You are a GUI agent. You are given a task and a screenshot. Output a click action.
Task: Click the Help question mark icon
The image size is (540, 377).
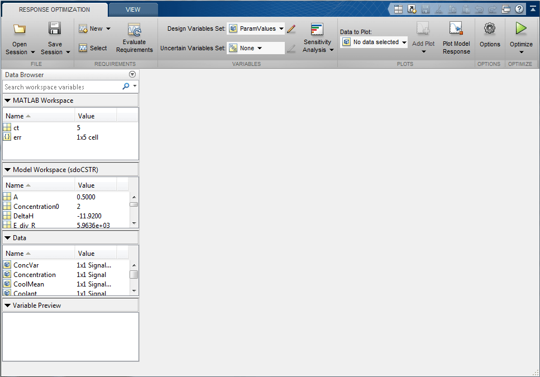[x=519, y=9]
